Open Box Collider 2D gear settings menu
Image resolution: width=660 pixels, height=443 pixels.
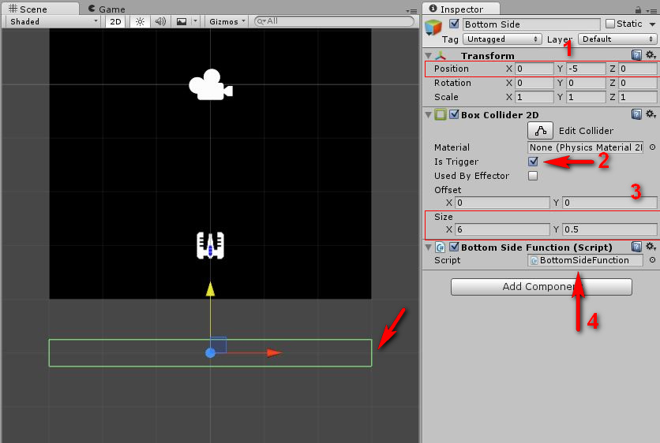[651, 114]
